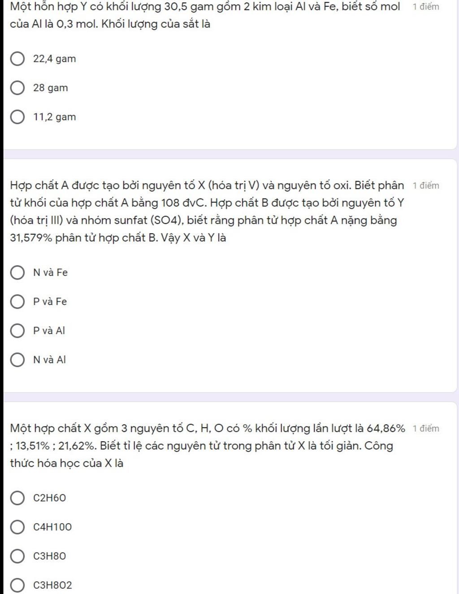
Task: Click the '1 điểm' label of third question
Action: [426, 428]
